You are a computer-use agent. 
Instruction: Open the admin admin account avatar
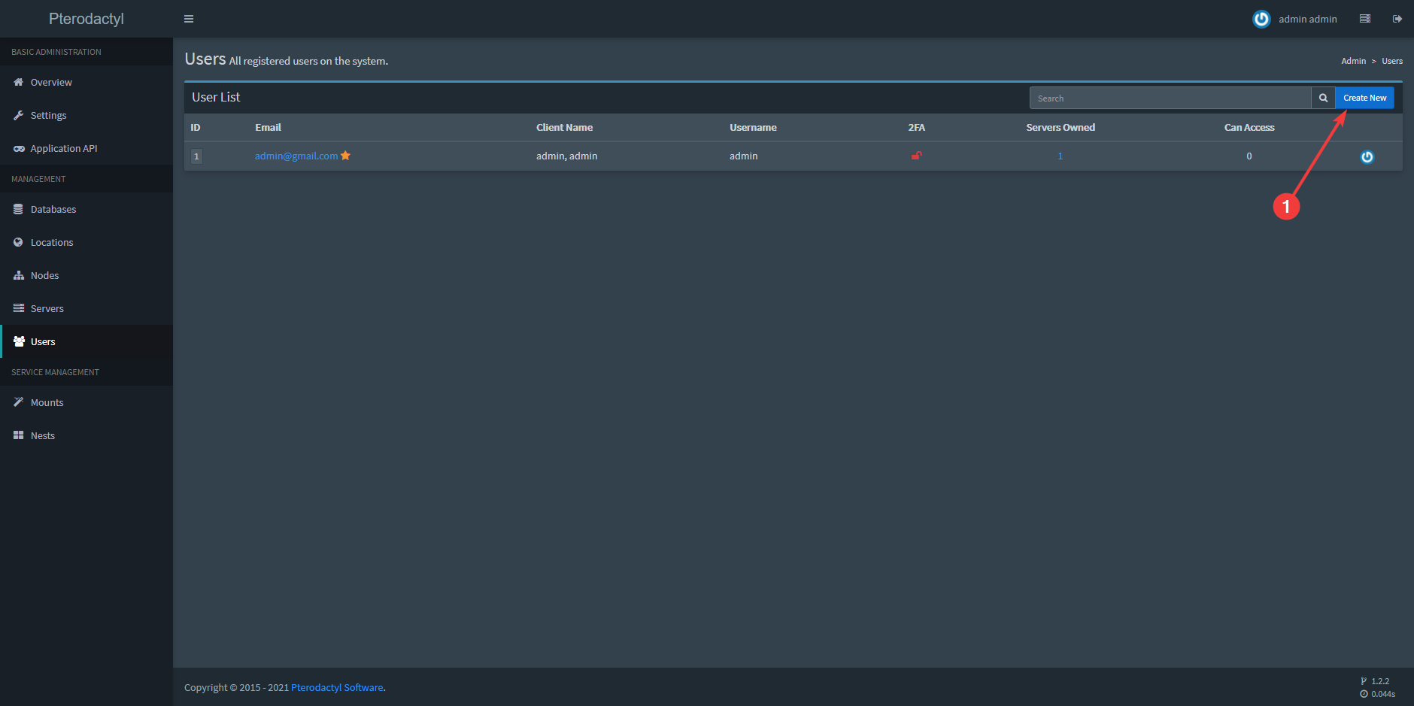1261,19
